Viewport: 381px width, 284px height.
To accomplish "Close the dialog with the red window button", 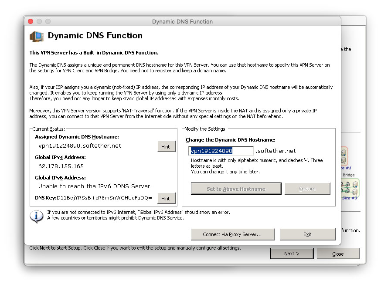I will [31, 21].
